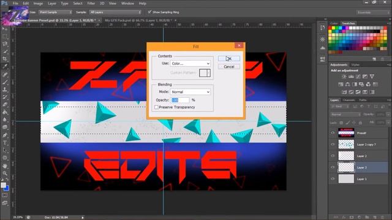Select the Brush tool
This screenshot has height=220, width=392.
coord(5,82)
